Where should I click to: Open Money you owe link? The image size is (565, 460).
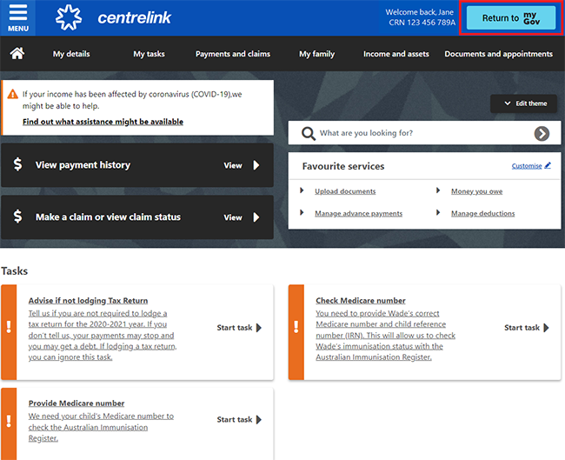tap(476, 191)
